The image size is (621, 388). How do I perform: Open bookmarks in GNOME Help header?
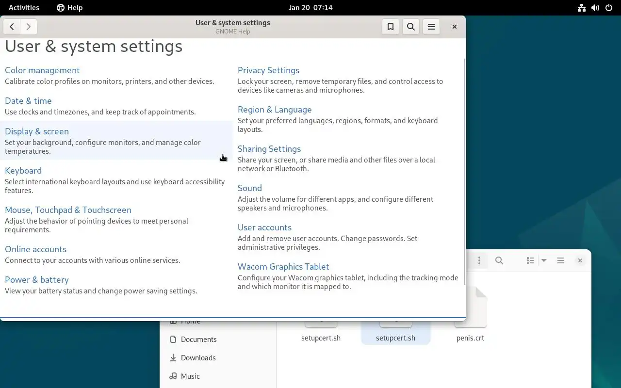click(x=391, y=27)
